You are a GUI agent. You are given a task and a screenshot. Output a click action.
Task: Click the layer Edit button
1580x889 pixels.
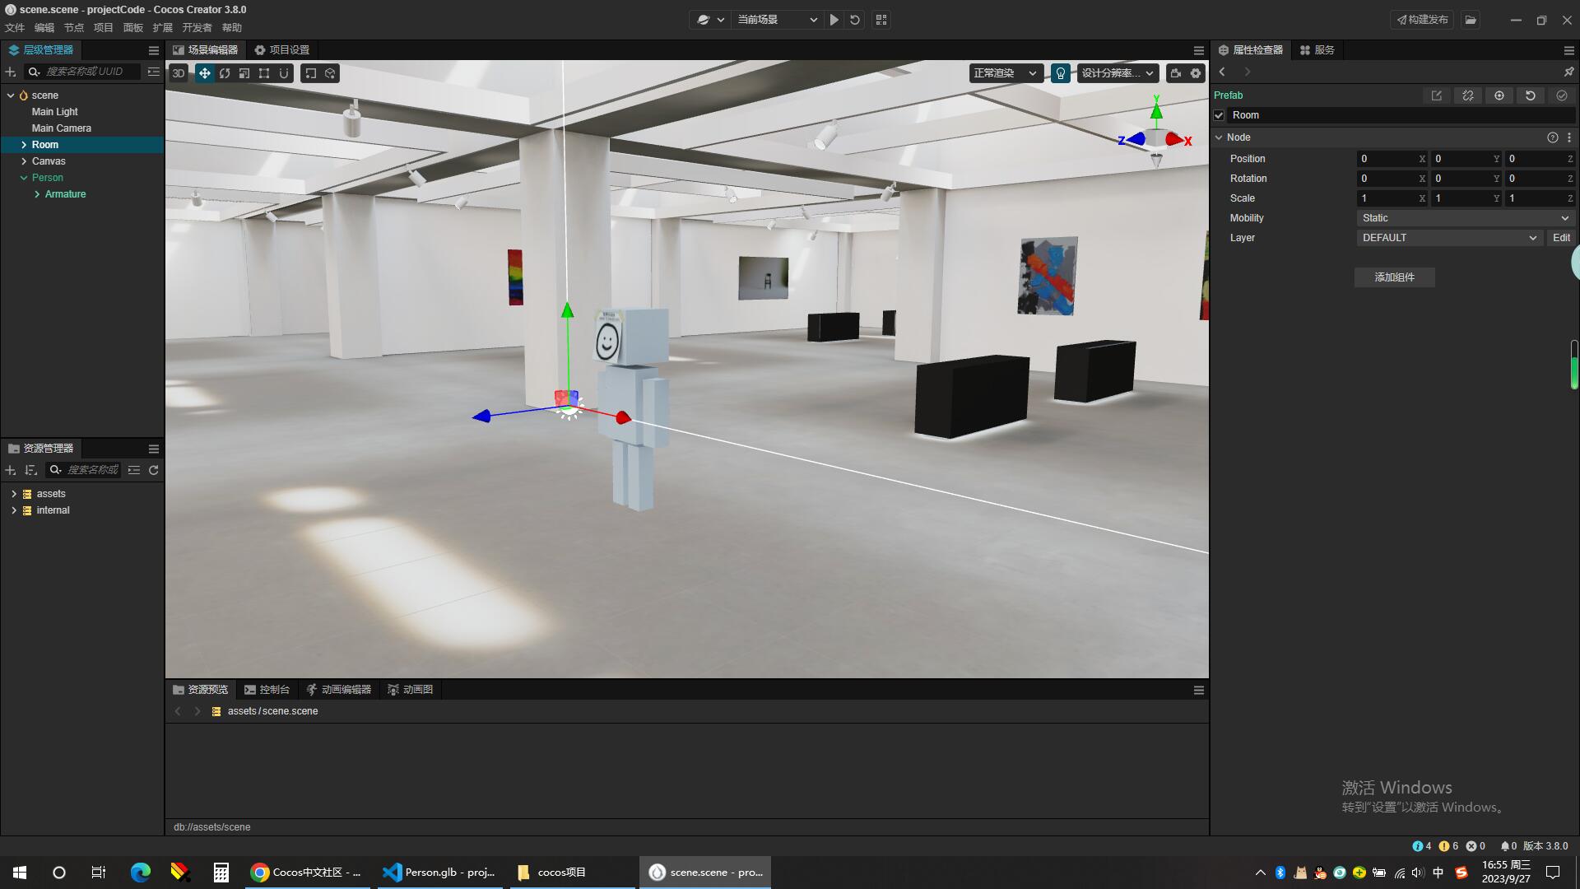pos(1560,238)
